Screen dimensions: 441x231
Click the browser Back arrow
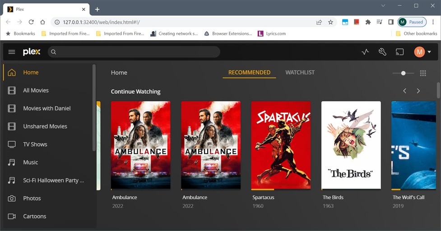tap(8, 22)
